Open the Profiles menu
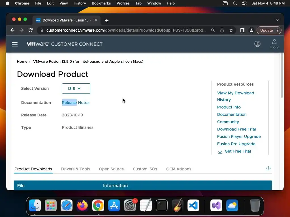The image size is (290, 217). [123, 3]
